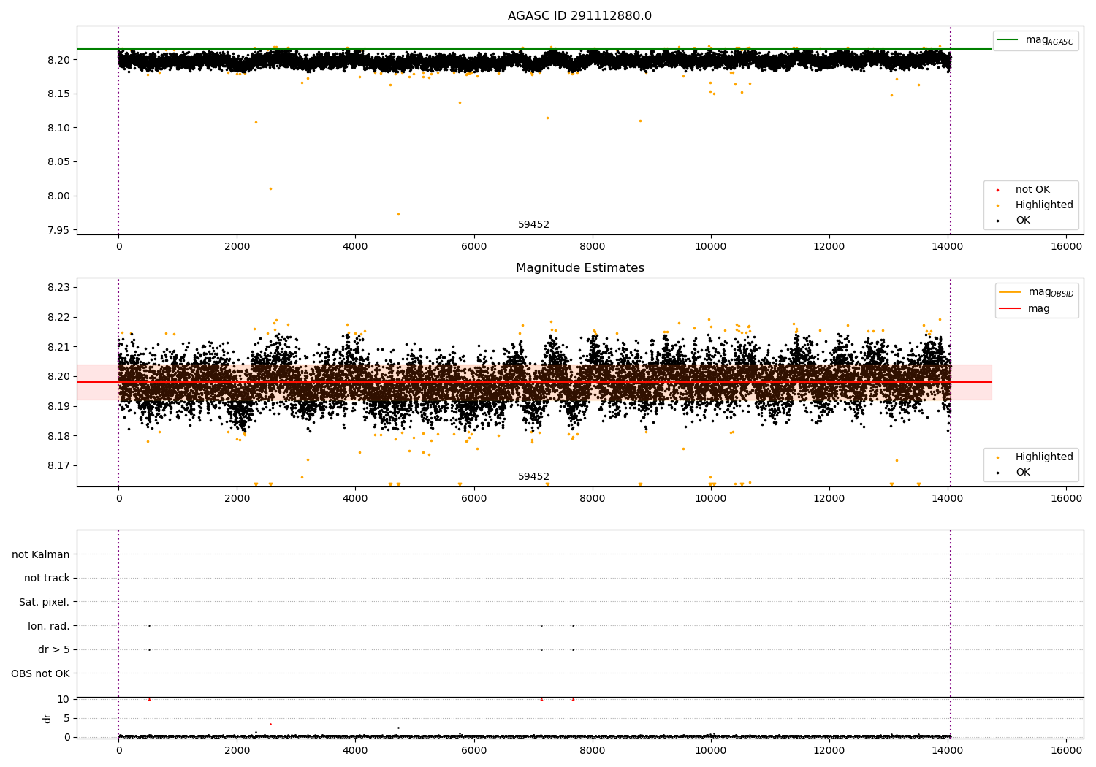This screenshot has width=1096, height=767.
Task: Click the 'AGASC ID 291112880.0' plot title
Action: tap(579, 16)
